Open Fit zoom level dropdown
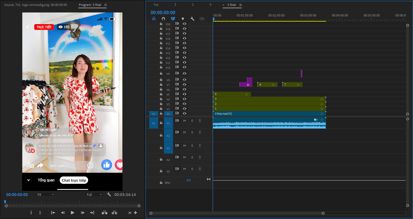Screen dimensions: 413x219 (45, 195)
